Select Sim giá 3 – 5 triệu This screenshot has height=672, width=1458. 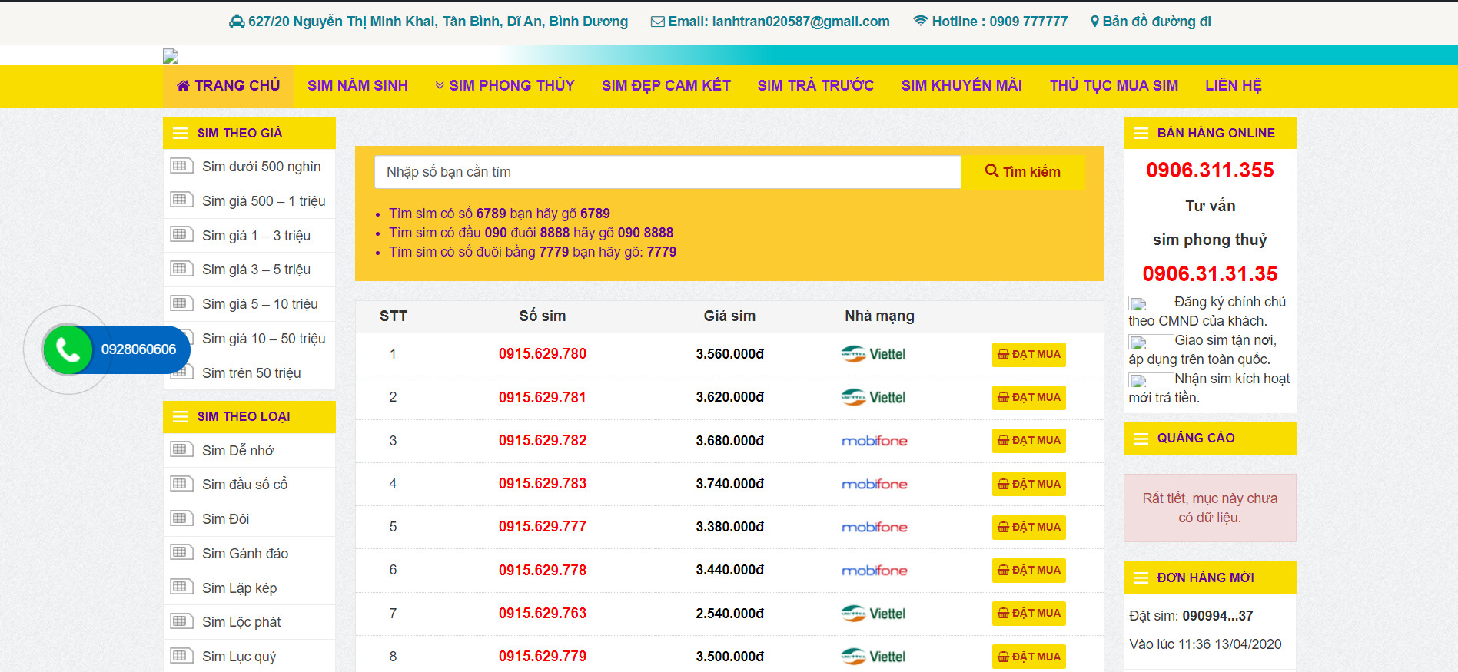256,270
